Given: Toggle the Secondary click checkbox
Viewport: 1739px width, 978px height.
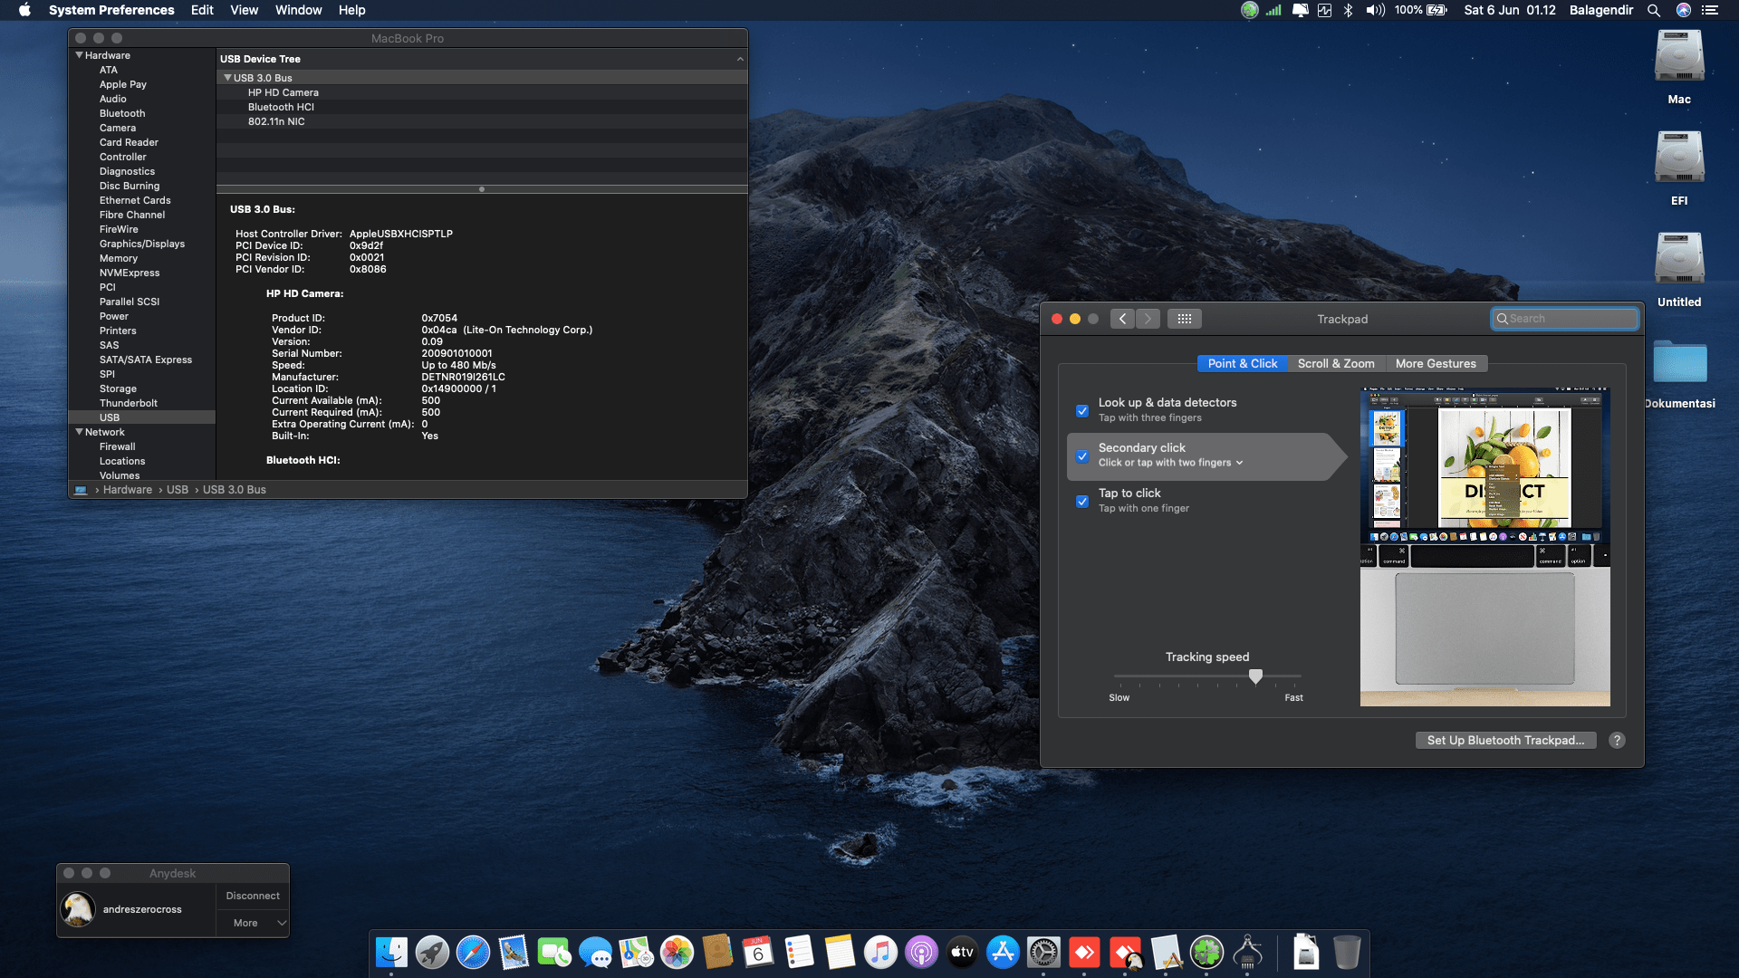Looking at the screenshot, I should pos(1082,455).
